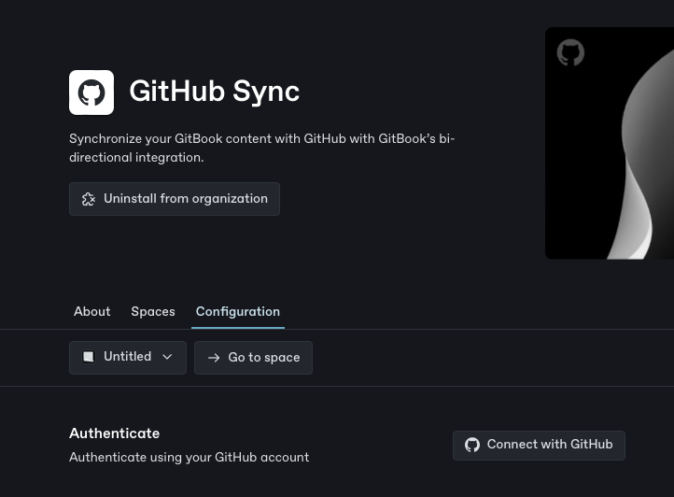Connect with GitHub to authenticate
The width and height of the screenshot is (674, 497).
click(539, 446)
